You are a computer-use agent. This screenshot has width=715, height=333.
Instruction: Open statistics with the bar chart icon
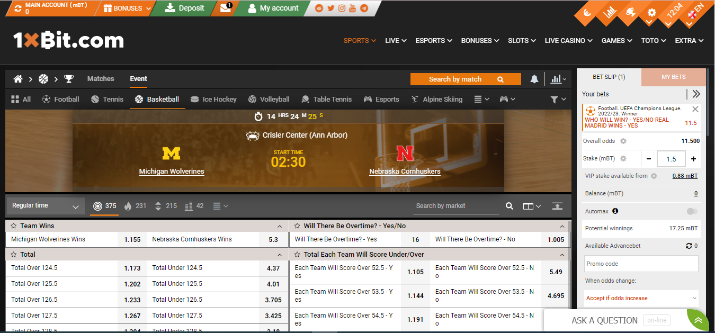coord(557,79)
